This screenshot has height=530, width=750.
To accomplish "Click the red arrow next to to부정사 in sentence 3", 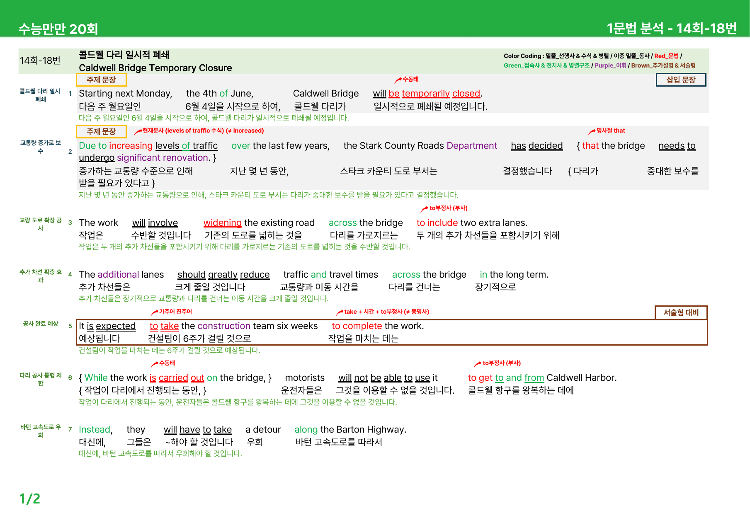I will pos(425,209).
